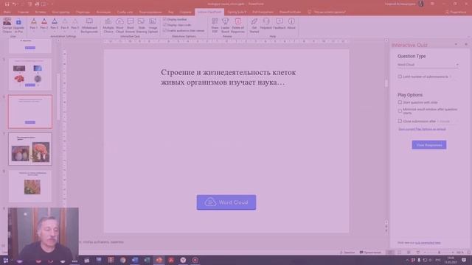Screen dimensions: 472x265
Task: Click the Word Cloud button on slide
Action: point(226,202)
